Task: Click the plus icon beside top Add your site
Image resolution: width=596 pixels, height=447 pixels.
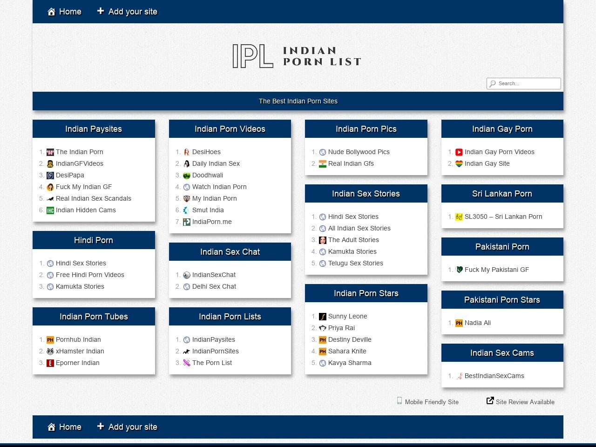Action: pyautogui.click(x=100, y=11)
